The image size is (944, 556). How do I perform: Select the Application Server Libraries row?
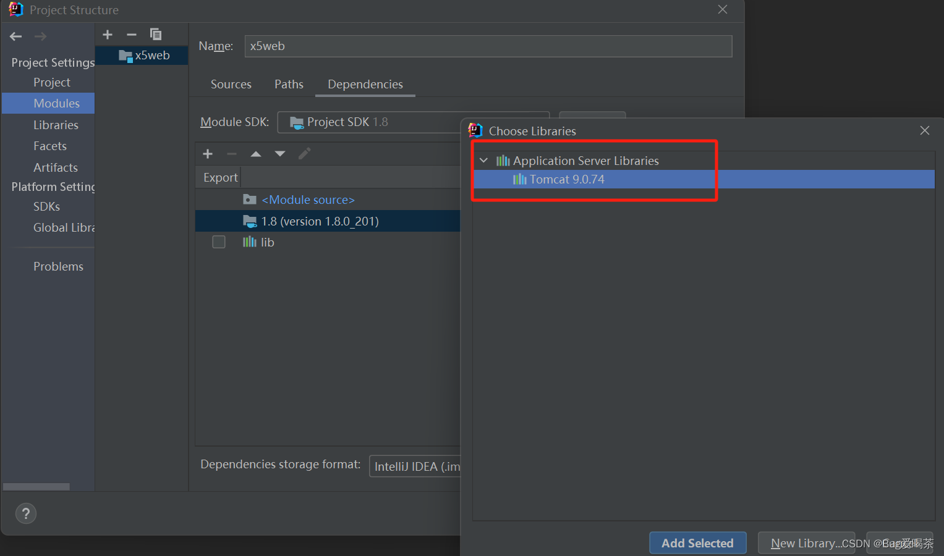click(704, 161)
